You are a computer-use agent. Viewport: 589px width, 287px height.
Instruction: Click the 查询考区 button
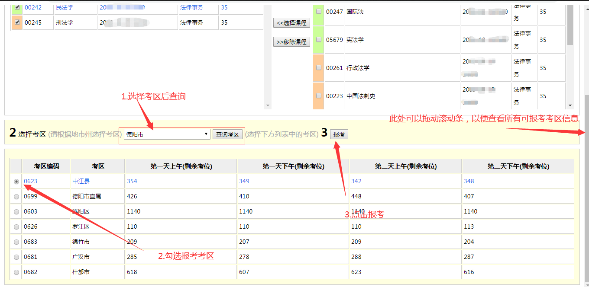tap(227, 134)
